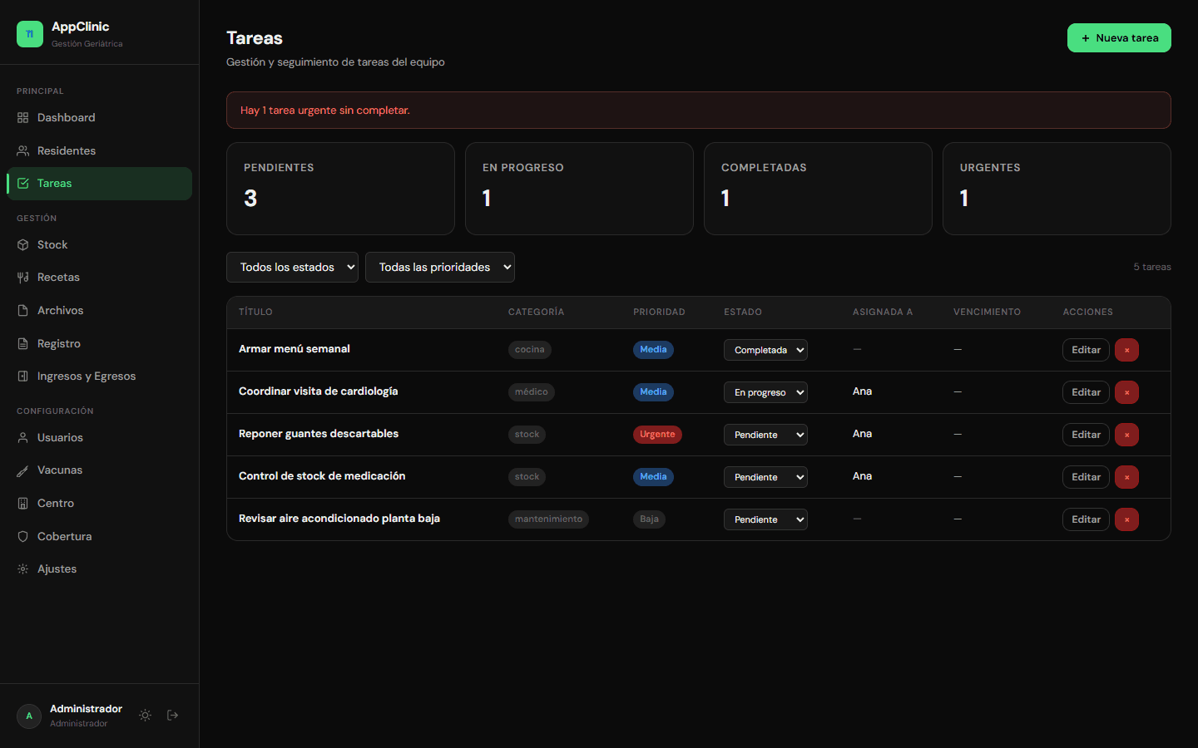Viewport: 1198px width, 748px height.
Task: Create a new task with Nueva tarea
Action: tap(1119, 38)
